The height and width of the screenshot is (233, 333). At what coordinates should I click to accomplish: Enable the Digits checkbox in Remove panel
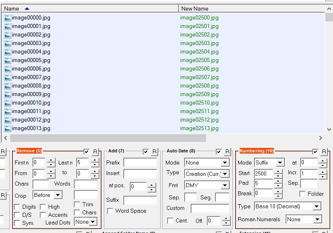pos(17,207)
